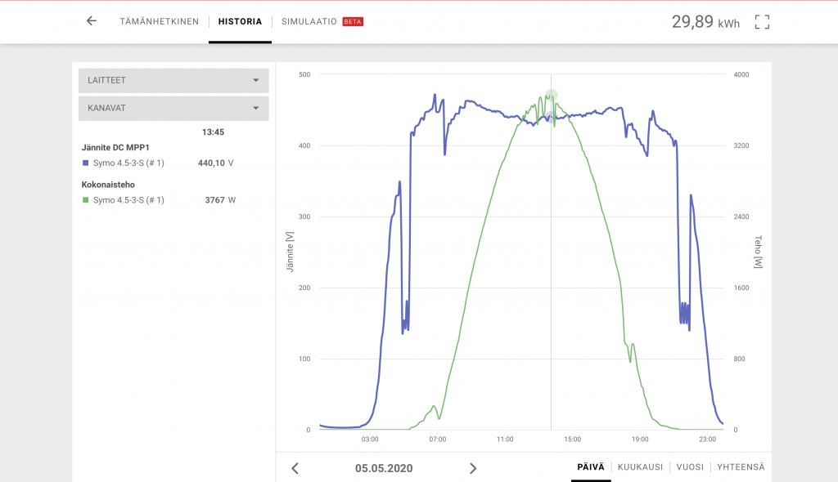Select the PÄIVÄ view
This screenshot has width=838, height=482.
point(591,467)
